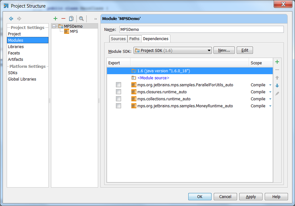This screenshot has height=206, width=295.
Task: Toggle export for mps.collections.runtime_auto
Action: (119, 99)
